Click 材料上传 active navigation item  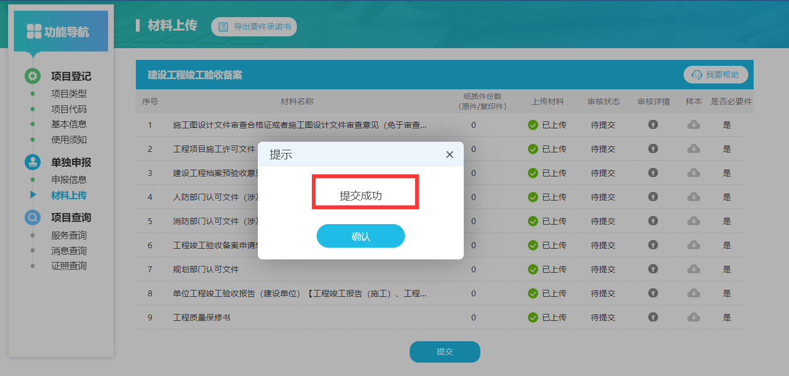point(68,195)
